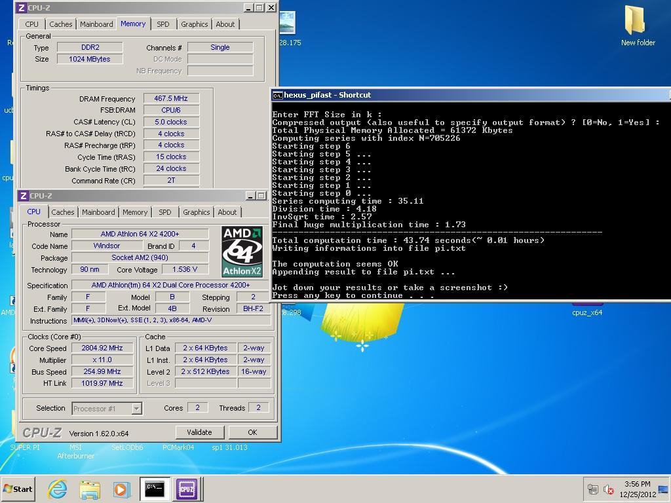The height and width of the screenshot is (503, 671).
Task: Select the SetLODb6 desktop shortcut
Action: point(127,447)
